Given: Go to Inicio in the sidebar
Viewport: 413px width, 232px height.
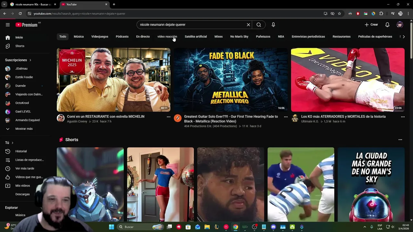Looking at the screenshot, I should click(x=19, y=37).
